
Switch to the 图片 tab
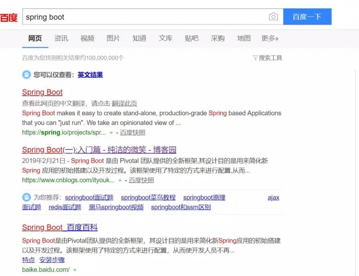coord(113,38)
